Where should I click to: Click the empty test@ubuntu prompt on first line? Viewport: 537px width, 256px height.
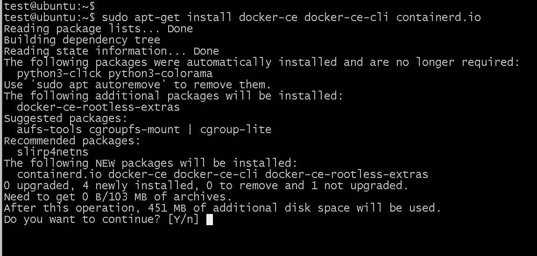pyautogui.click(x=49, y=7)
